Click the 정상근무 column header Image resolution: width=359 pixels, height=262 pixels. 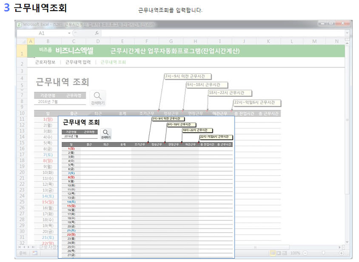pyautogui.click(x=171, y=114)
